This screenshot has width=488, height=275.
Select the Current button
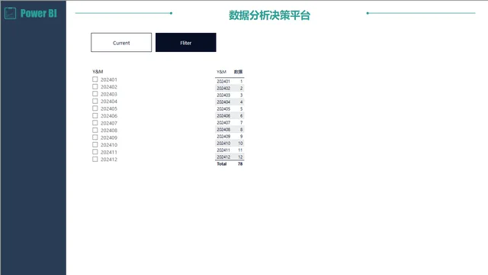pyautogui.click(x=121, y=43)
